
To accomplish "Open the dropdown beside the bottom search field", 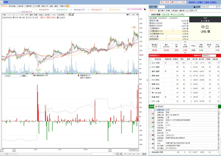I will coord(114,154).
